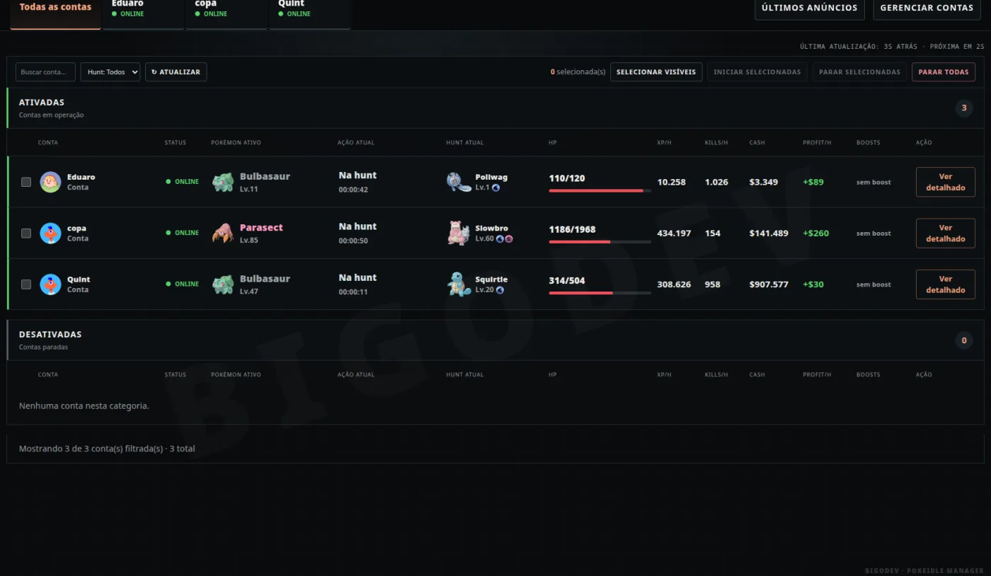This screenshot has width=991, height=576.
Task: Click the Parasect name in copa row
Action: pos(261,227)
